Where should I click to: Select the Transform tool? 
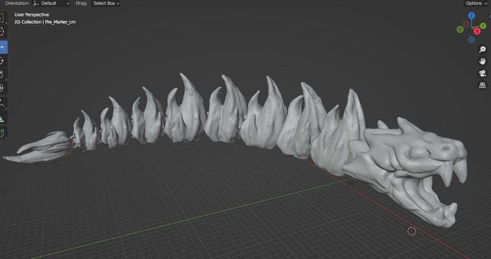click(2, 88)
